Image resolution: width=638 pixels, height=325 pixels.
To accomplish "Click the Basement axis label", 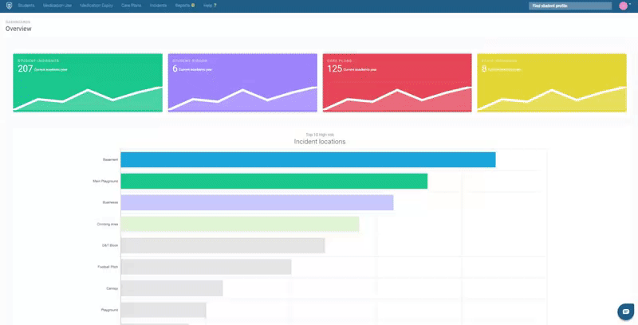I will click(110, 159).
